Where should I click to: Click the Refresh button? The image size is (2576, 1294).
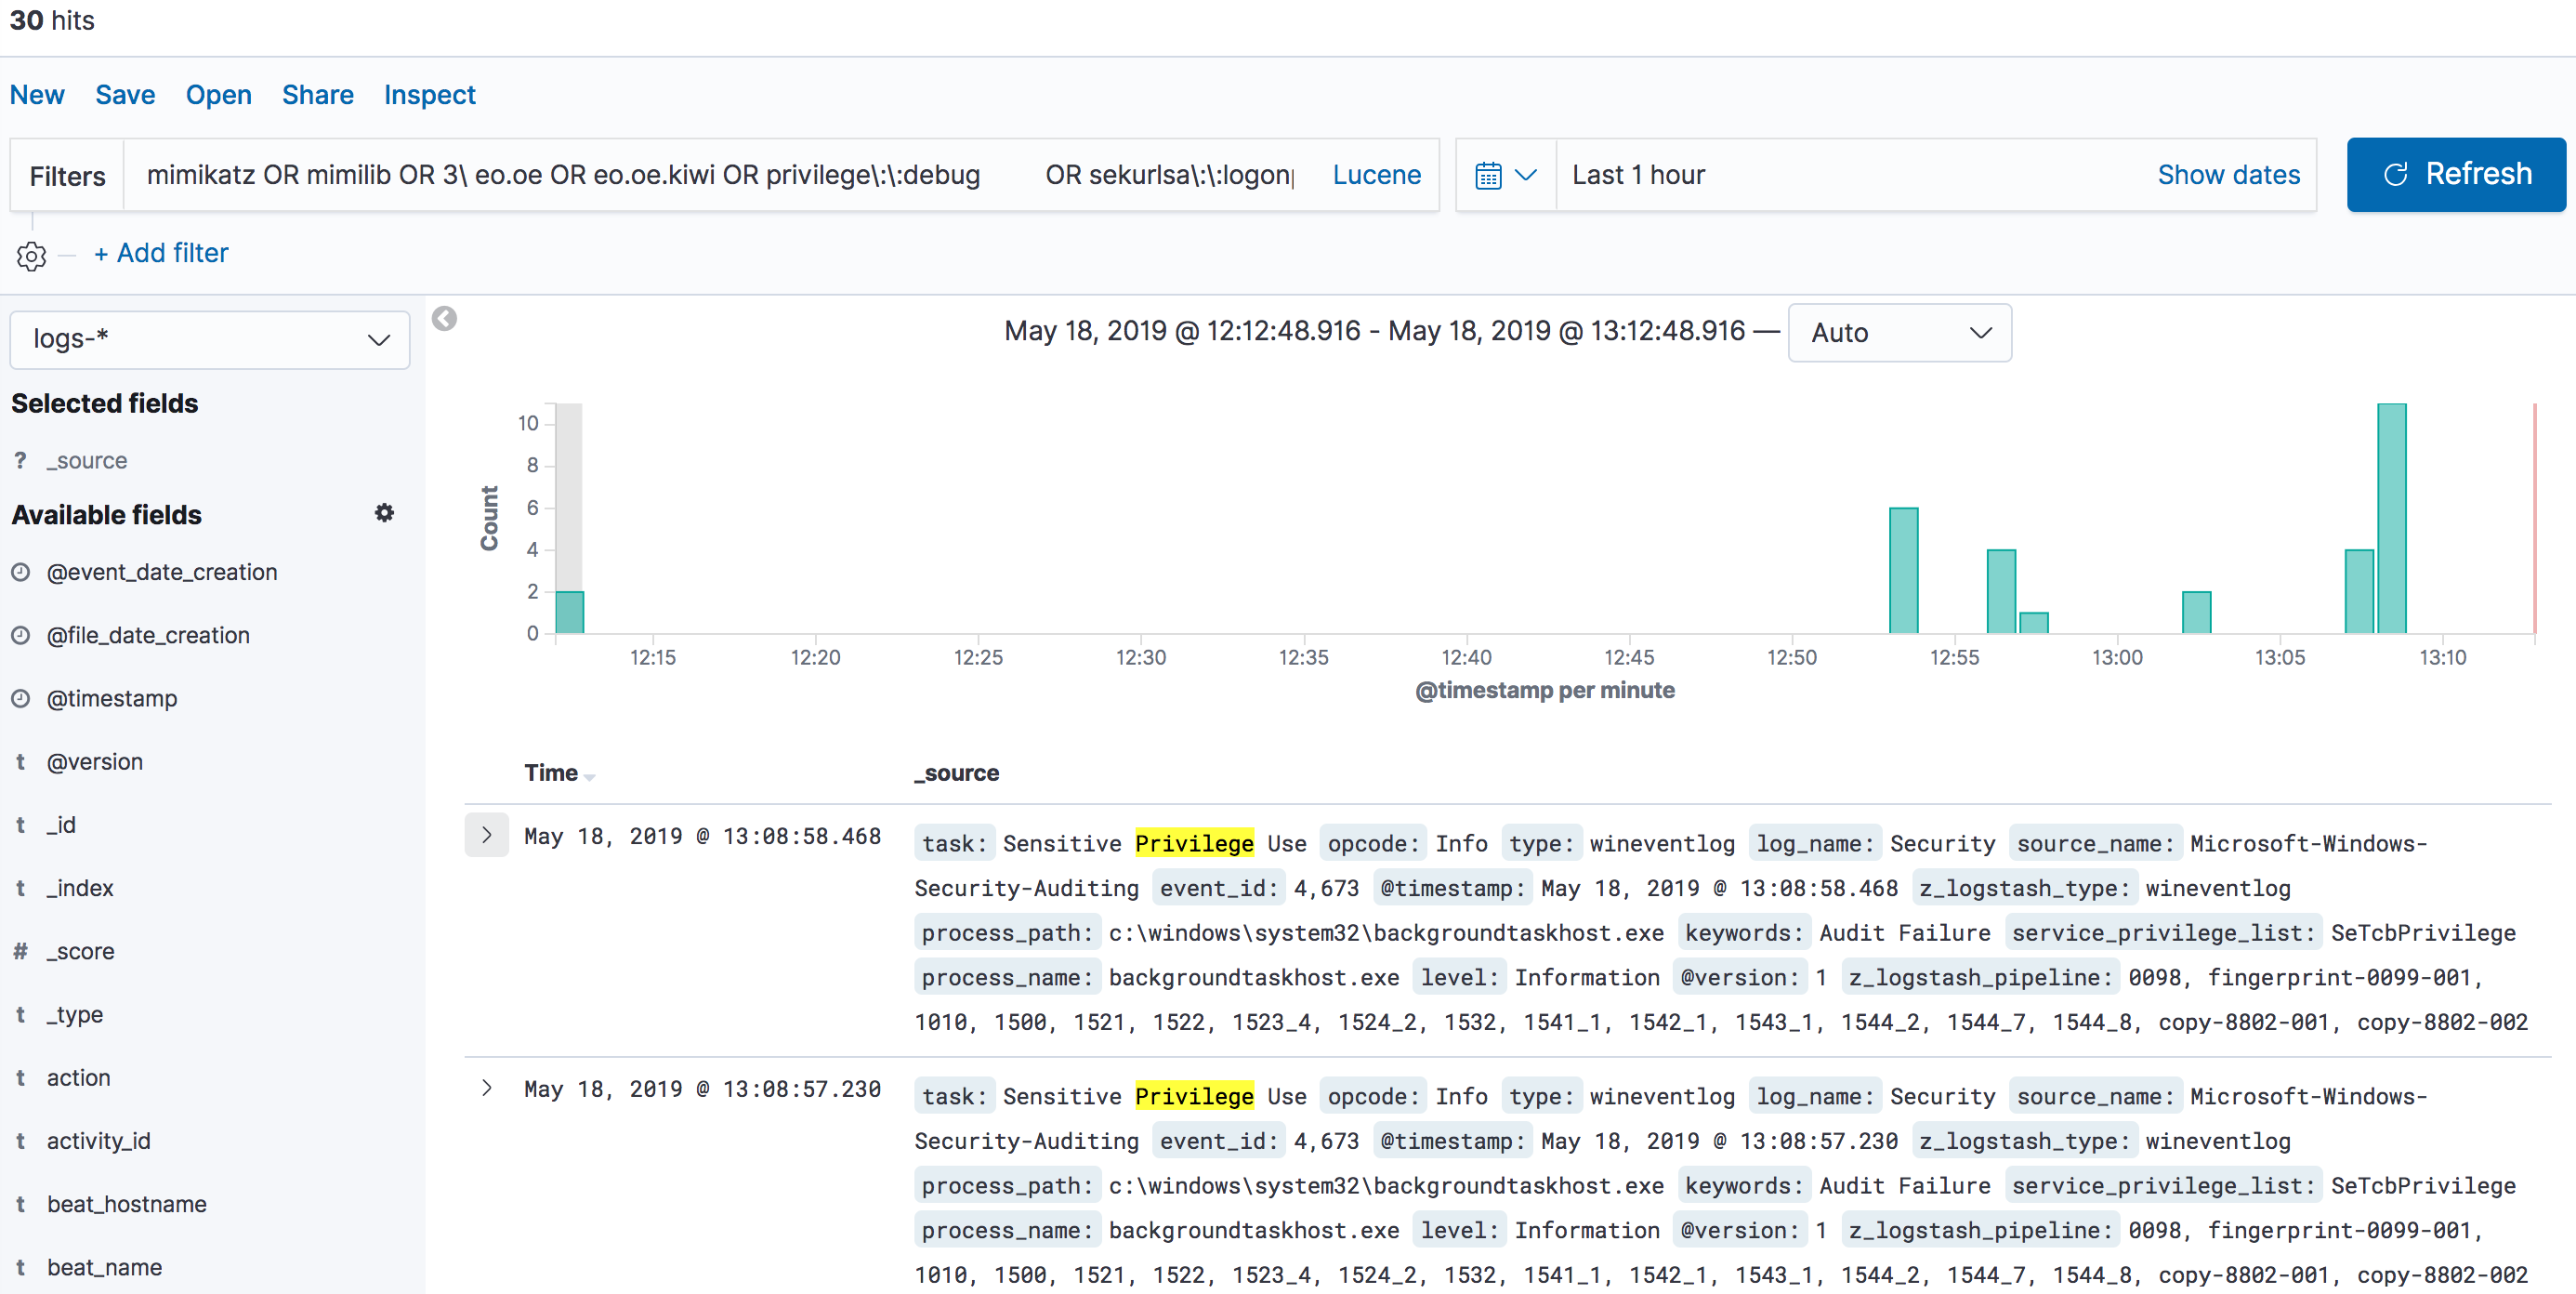(x=2455, y=174)
